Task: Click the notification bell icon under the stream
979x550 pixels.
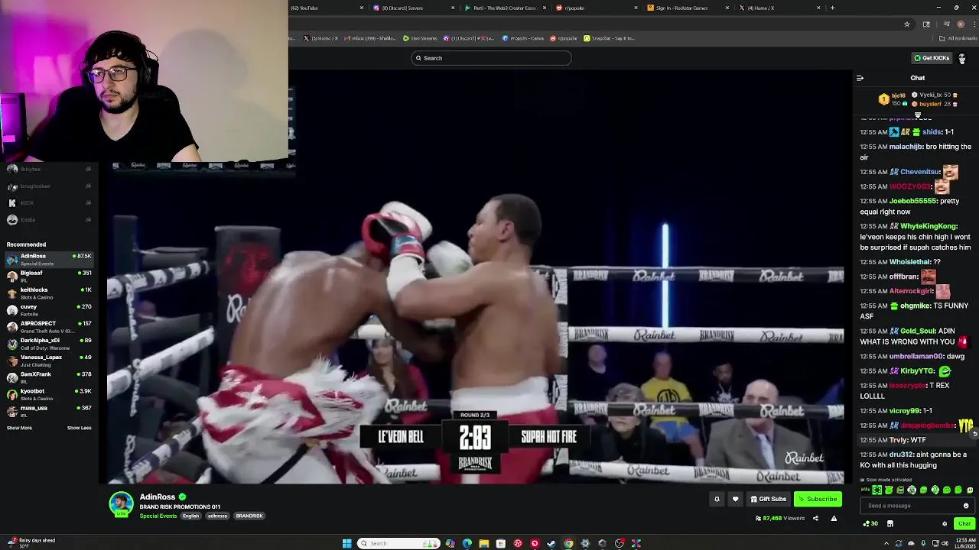Action: tap(717, 499)
